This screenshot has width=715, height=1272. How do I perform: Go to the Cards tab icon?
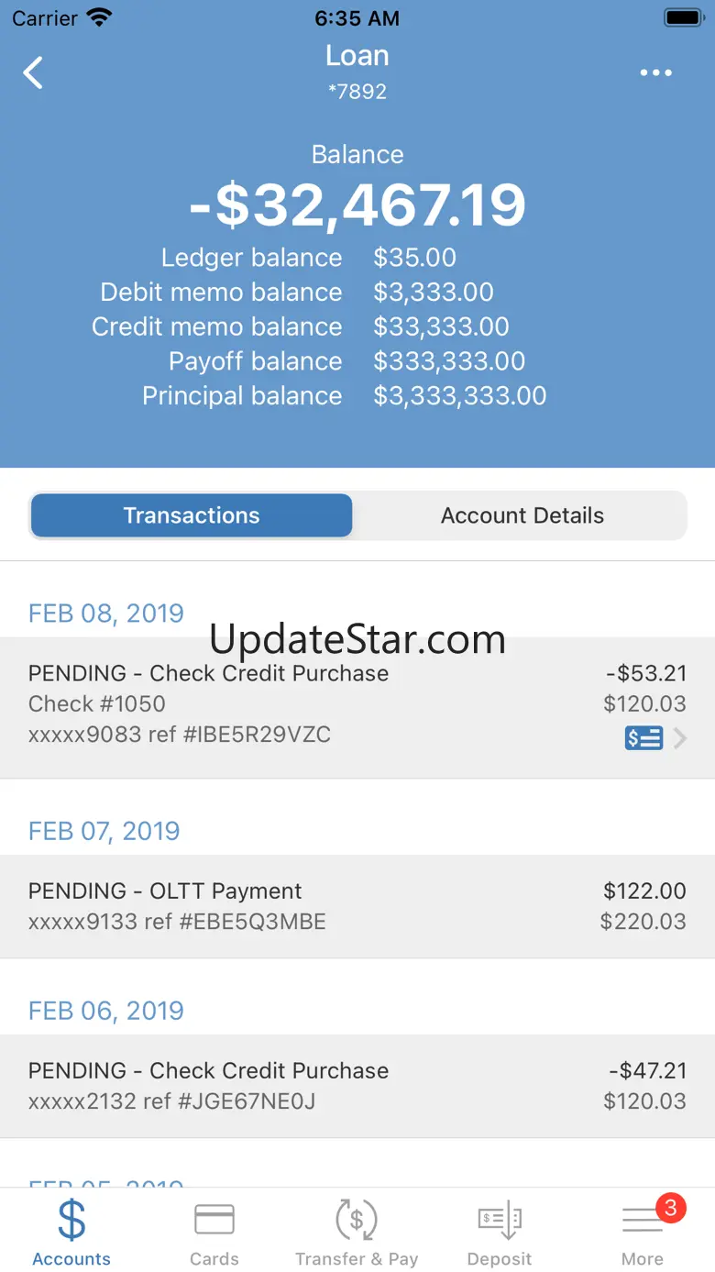pos(214,1222)
